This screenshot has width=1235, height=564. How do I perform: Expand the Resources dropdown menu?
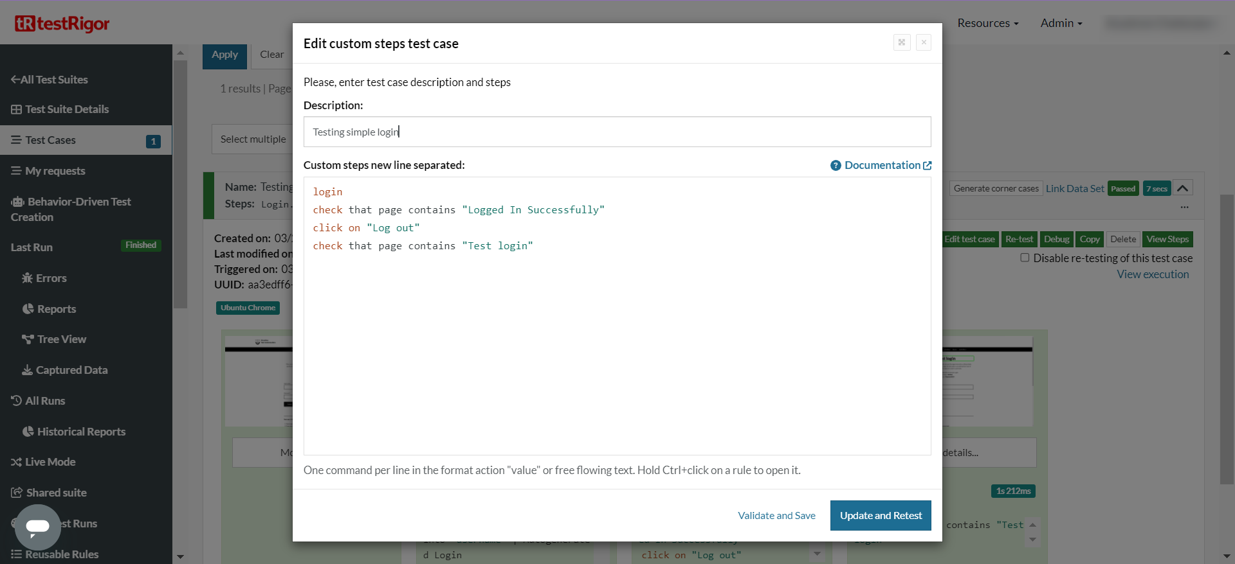[987, 23]
